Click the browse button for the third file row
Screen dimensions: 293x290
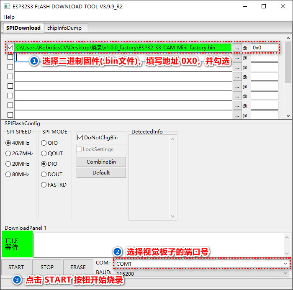[237, 67]
